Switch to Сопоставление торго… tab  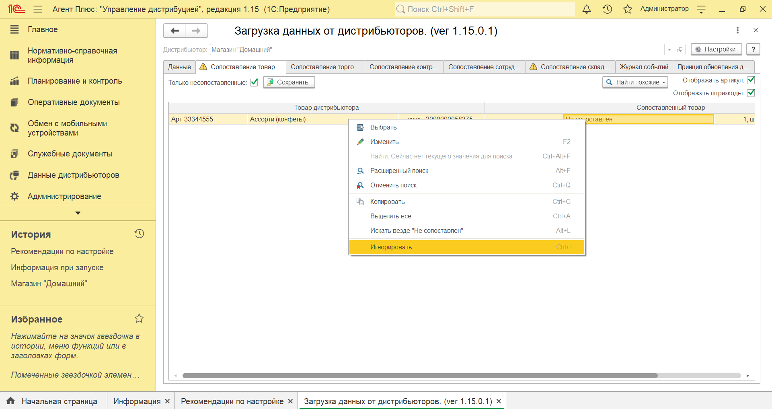(325, 67)
